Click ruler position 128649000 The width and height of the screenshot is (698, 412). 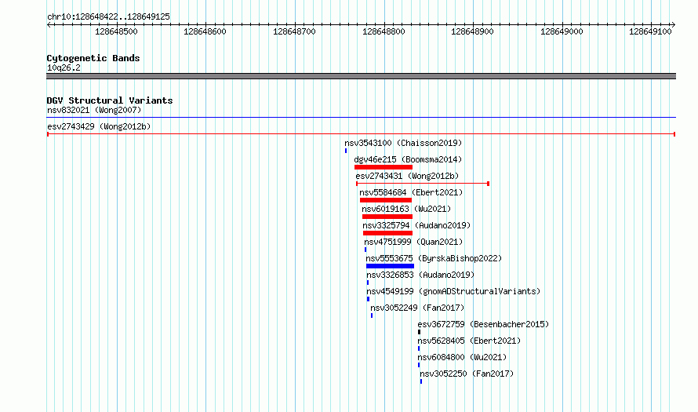[x=562, y=31]
